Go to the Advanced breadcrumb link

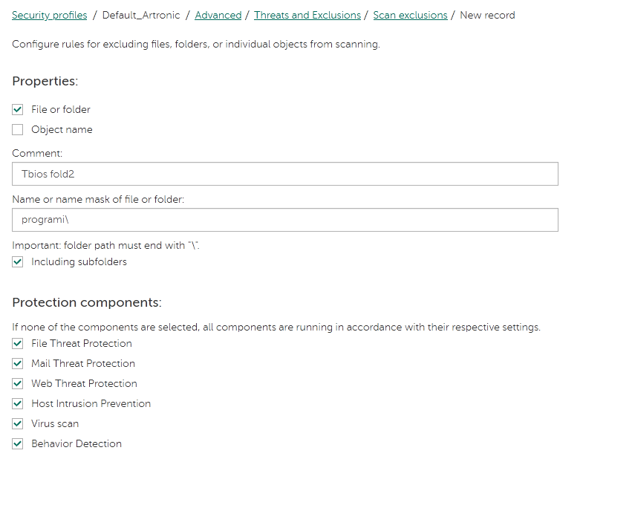[x=218, y=16]
